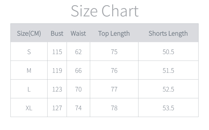The height and width of the screenshot is (130, 209).
Task: Select bust value 123 for size L
Action: [x=57, y=89]
